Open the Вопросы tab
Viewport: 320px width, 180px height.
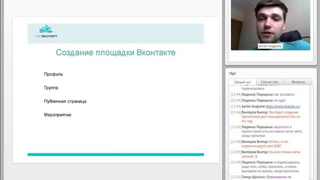point(298,82)
